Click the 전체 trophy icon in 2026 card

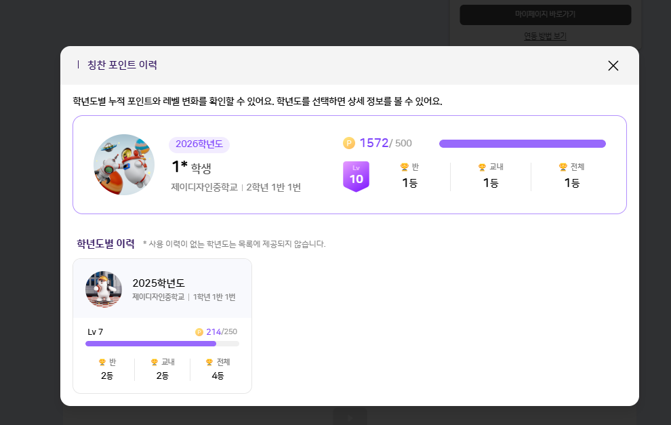(x=563, y=167)
